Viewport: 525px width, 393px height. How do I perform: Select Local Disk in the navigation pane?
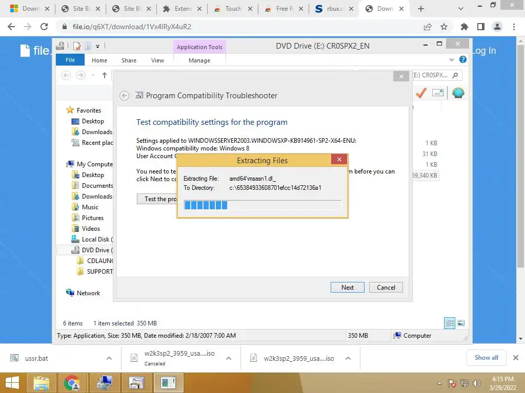pos(97,239)
